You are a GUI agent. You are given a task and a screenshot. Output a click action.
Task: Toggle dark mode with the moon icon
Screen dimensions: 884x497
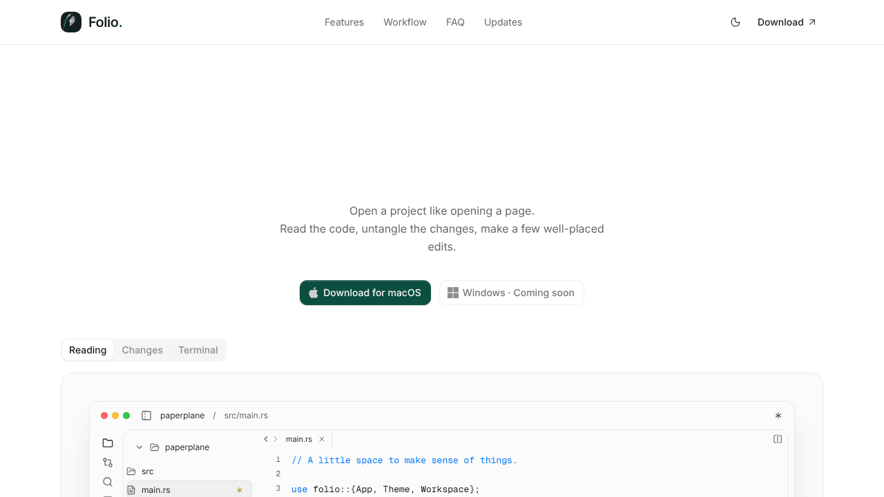[x=736, y=22]
